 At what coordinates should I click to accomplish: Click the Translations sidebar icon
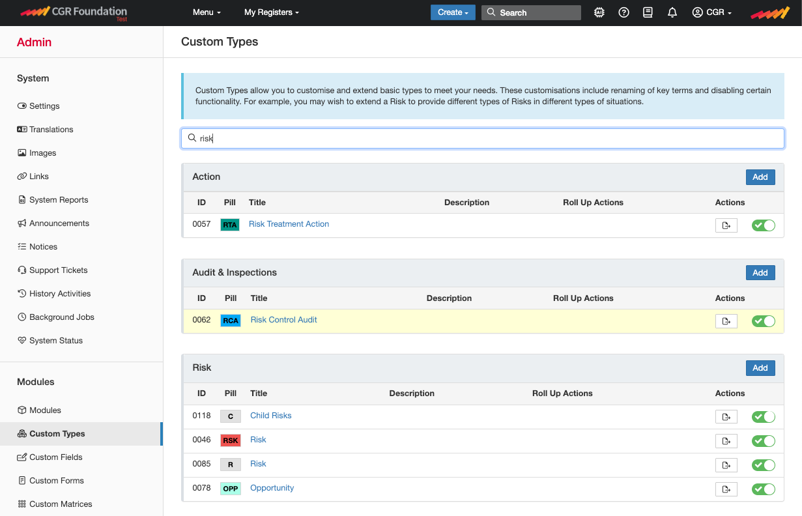22,129
